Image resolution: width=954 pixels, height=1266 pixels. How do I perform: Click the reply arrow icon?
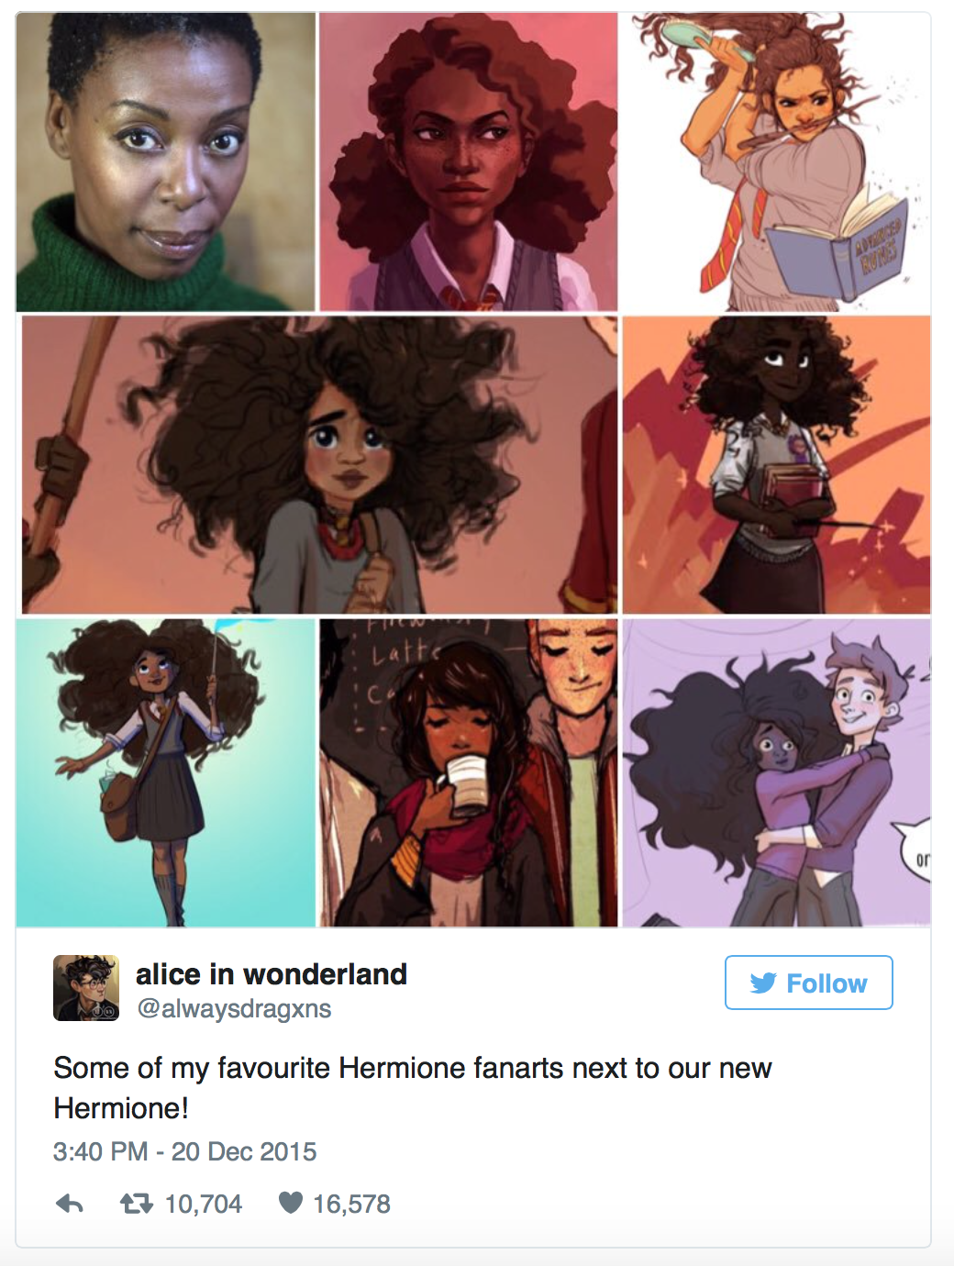[70, 1204]
